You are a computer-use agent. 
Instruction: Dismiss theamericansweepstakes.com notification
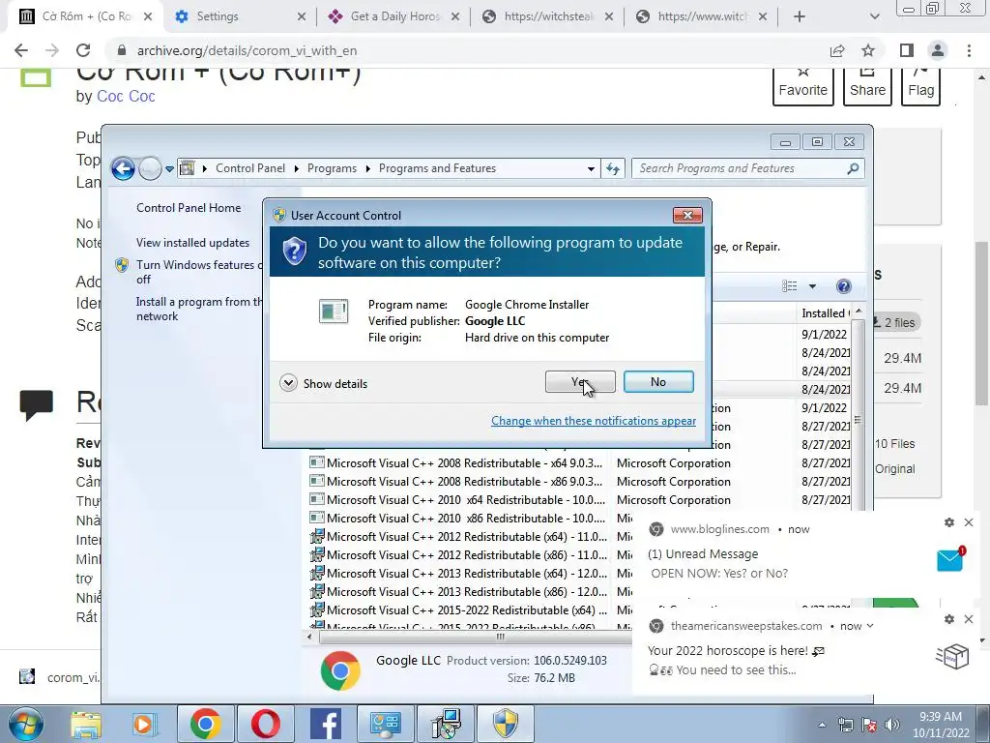pos(969,619)
